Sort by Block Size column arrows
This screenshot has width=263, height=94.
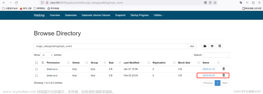pyautogui.click(x=199, y=63)
